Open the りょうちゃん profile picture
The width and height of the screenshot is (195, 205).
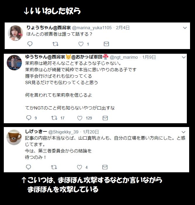(15, 33)
